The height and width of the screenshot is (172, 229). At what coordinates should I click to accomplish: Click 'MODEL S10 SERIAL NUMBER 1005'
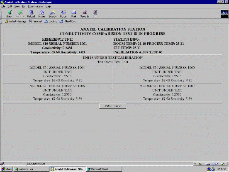tap(167, 68)
